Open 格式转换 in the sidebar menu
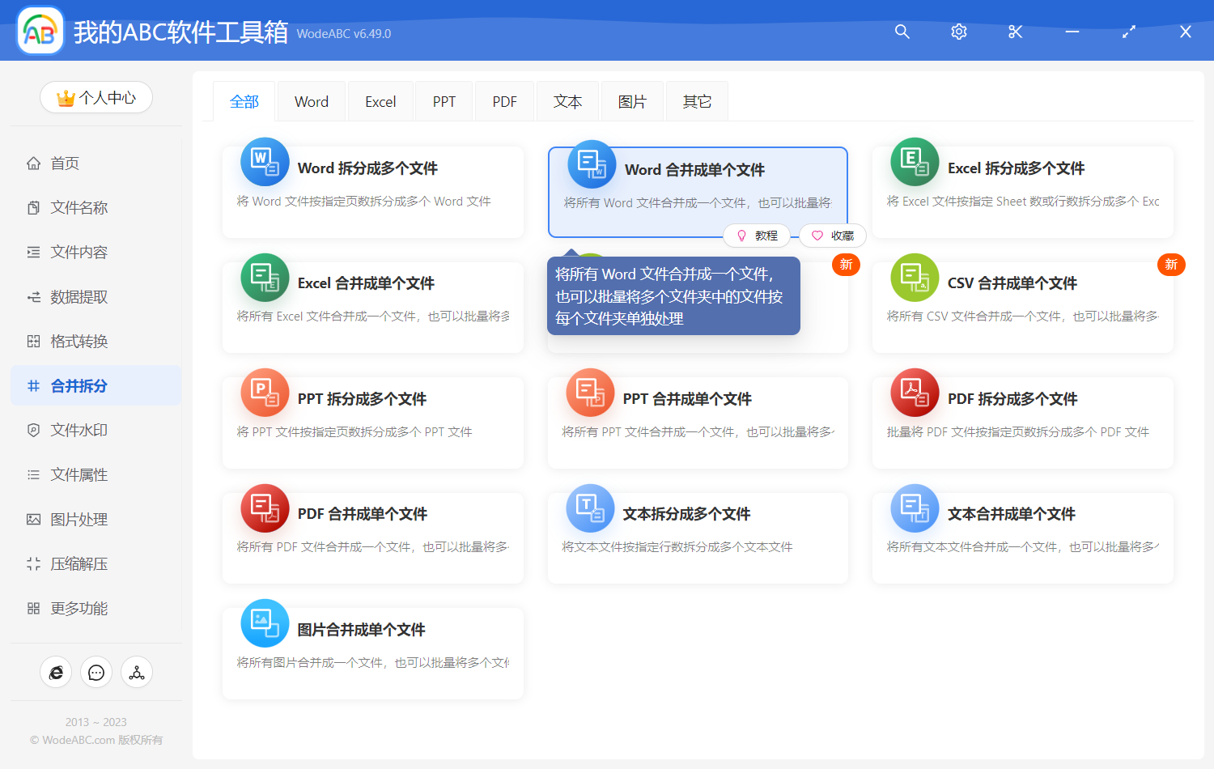The height and width of the screenshot is (769, 1214). (79, 342)
